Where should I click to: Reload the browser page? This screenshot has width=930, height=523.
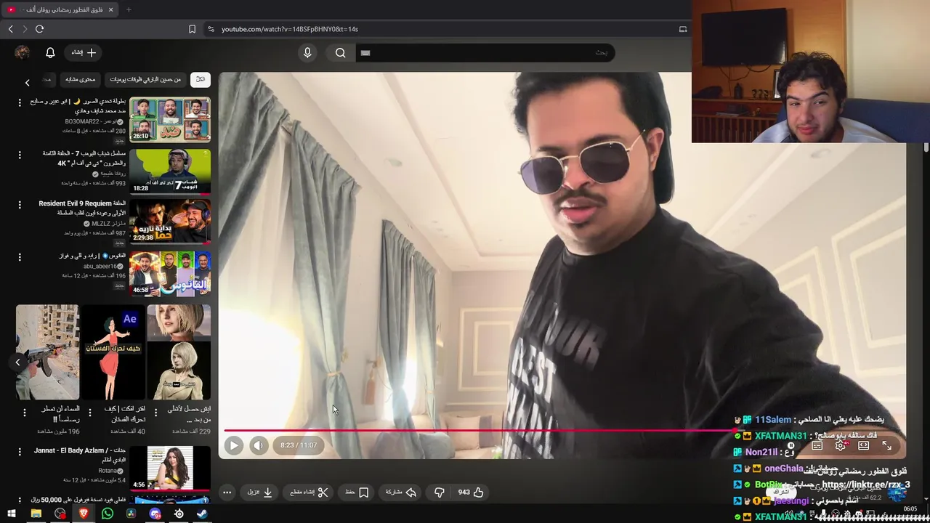pos(39,29)
